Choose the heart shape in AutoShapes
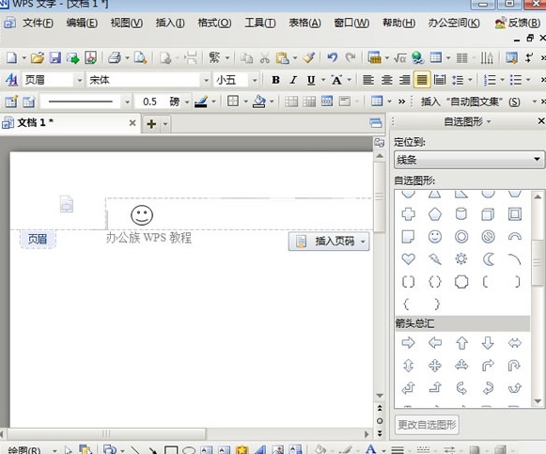The height and width of the screenshot is (454, 546). click(408, 259)
